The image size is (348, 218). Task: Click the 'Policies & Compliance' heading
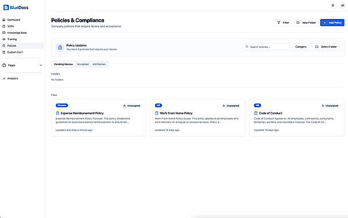pos(78,20)
